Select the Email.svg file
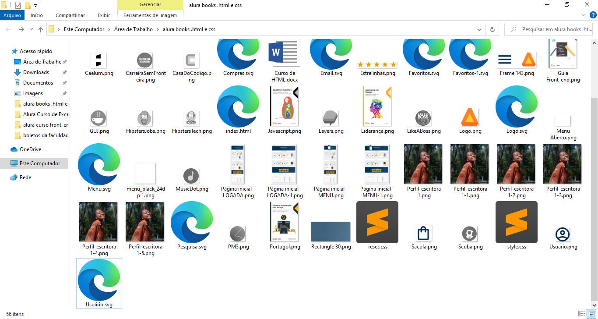The height and width of the screenshot is (319, 598). [331, 54]
